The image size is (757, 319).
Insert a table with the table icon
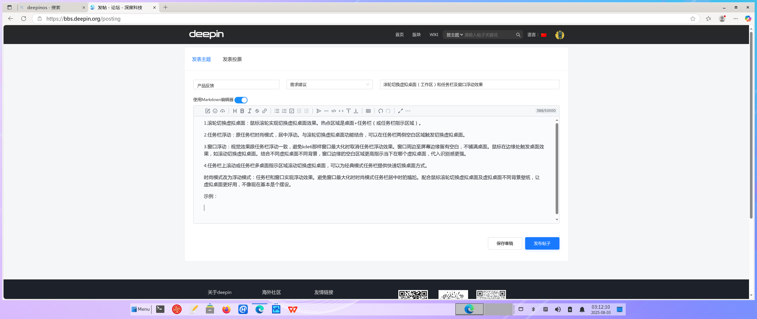tap(368, 111)
